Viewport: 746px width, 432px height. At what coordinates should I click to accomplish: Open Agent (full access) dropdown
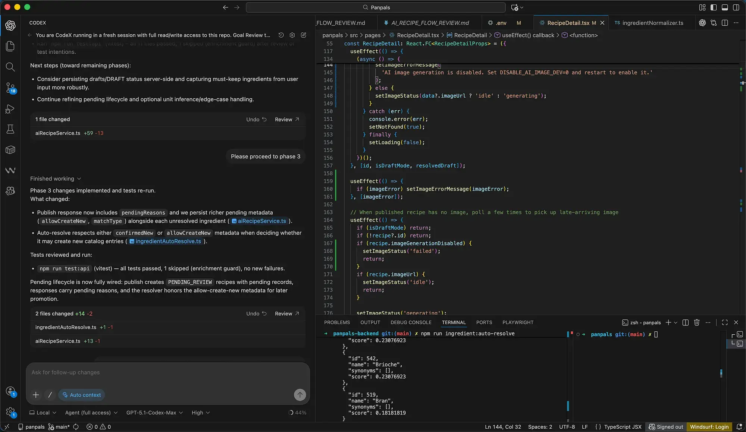[91, 413]
